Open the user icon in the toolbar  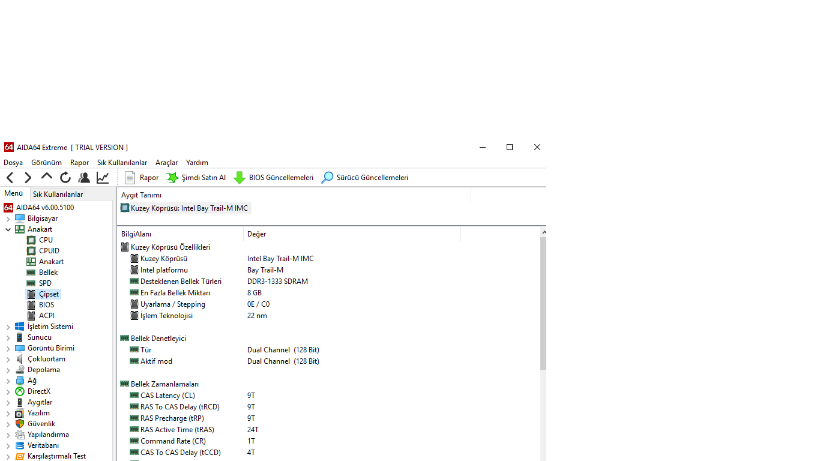84,178
